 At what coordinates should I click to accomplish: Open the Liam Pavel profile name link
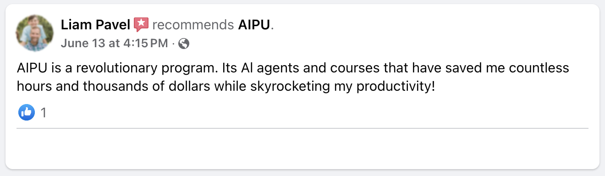click(x=96, y=25)
